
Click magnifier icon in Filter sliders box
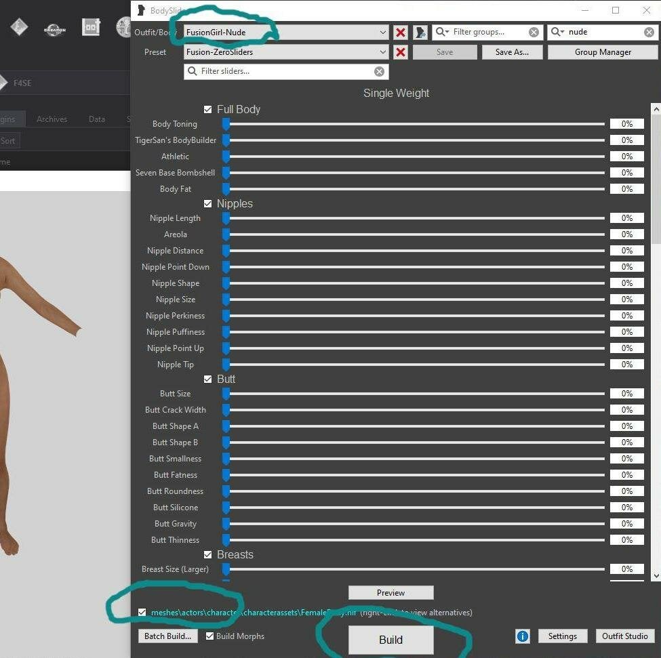click(193, 71)
